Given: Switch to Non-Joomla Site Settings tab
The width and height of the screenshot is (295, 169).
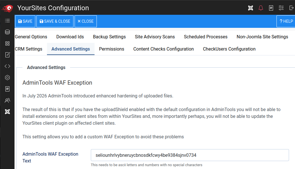Looking at the screenshot, I should click(262, 37).
